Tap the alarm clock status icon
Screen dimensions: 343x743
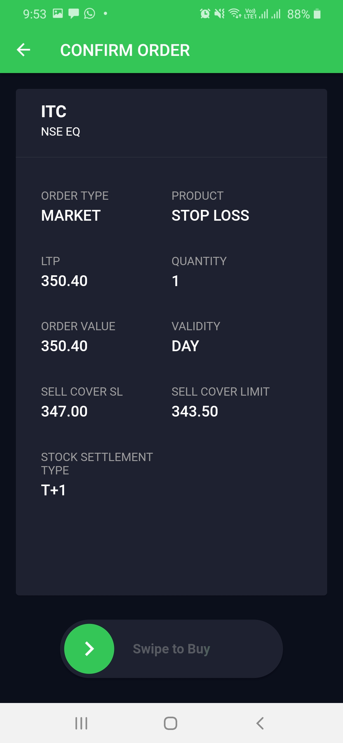[205, 14]
